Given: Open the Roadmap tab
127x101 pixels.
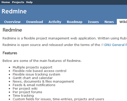Looking at the screenshot, I should click(74, 22).
